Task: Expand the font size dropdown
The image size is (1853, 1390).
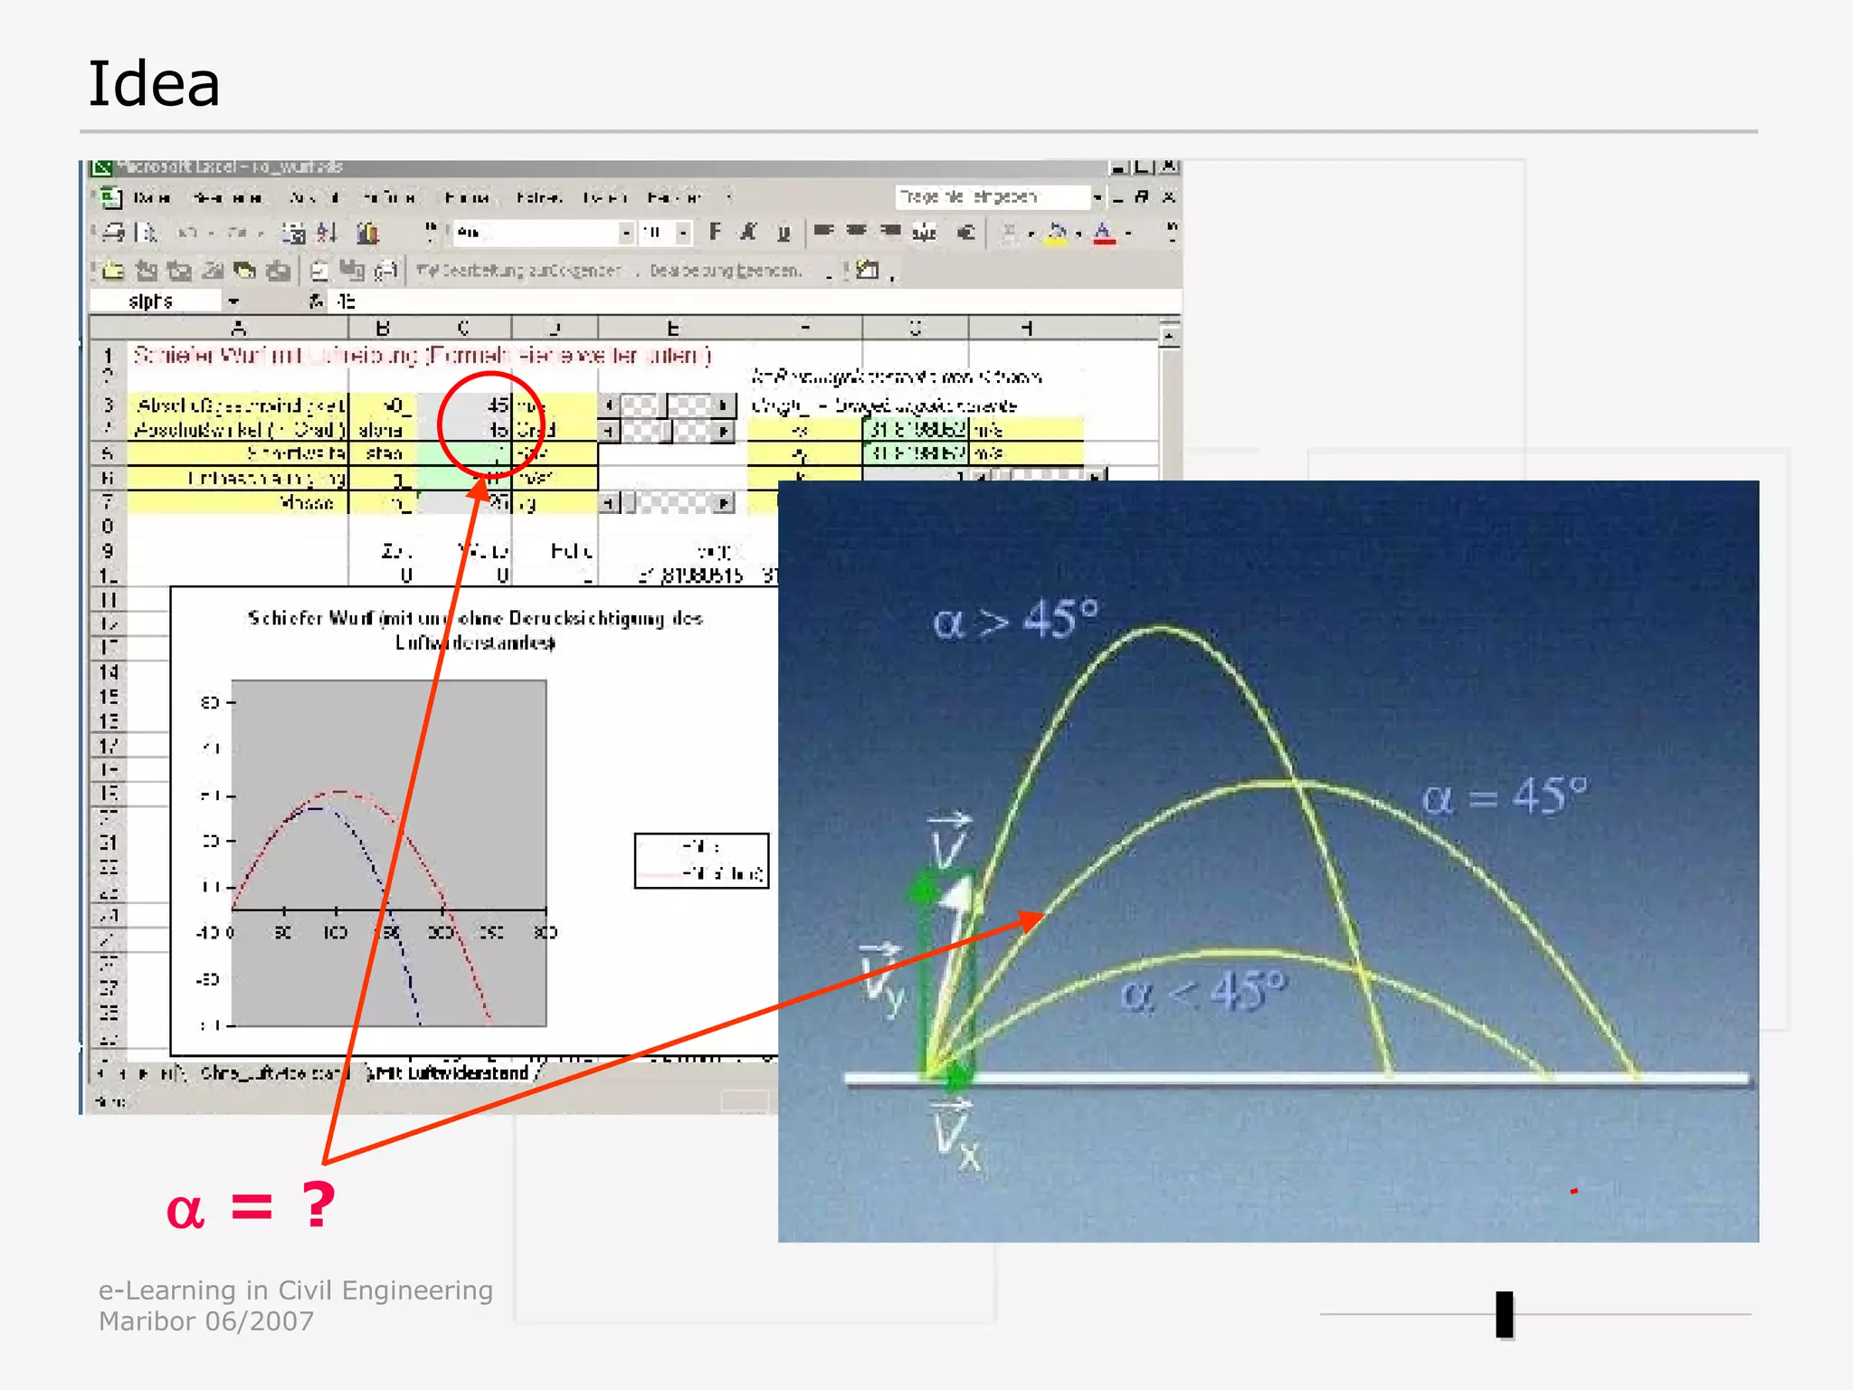Action: 683,233
